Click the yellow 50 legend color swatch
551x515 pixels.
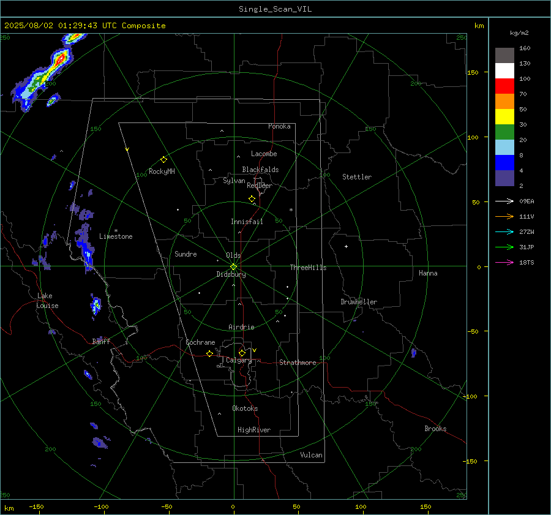tap(504, 117)
